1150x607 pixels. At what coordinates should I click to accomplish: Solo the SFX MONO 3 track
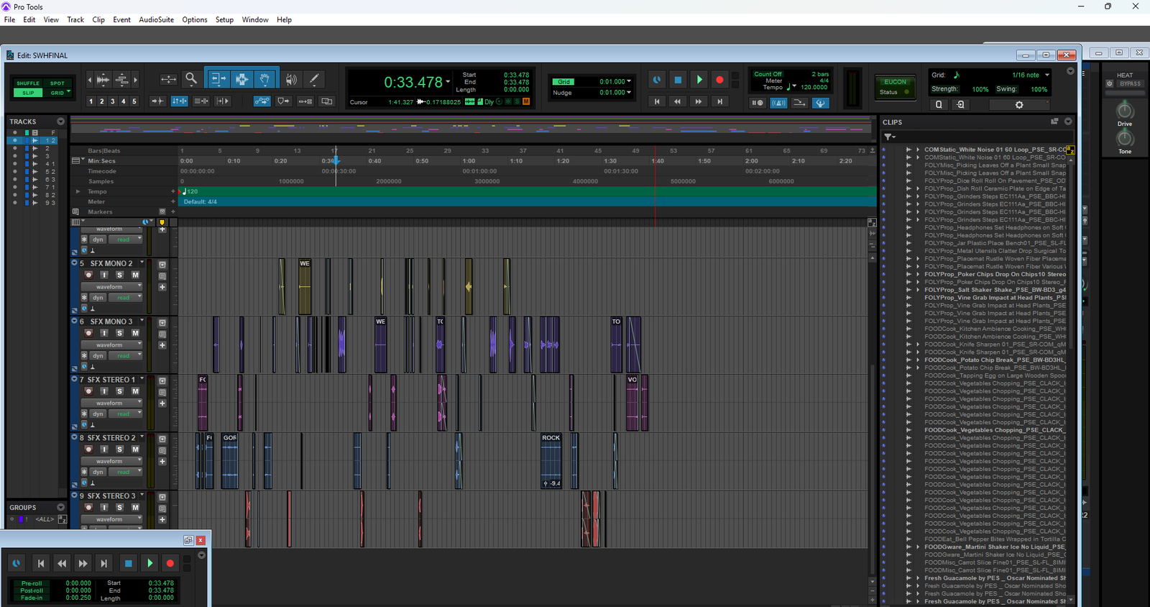(119, 333)
